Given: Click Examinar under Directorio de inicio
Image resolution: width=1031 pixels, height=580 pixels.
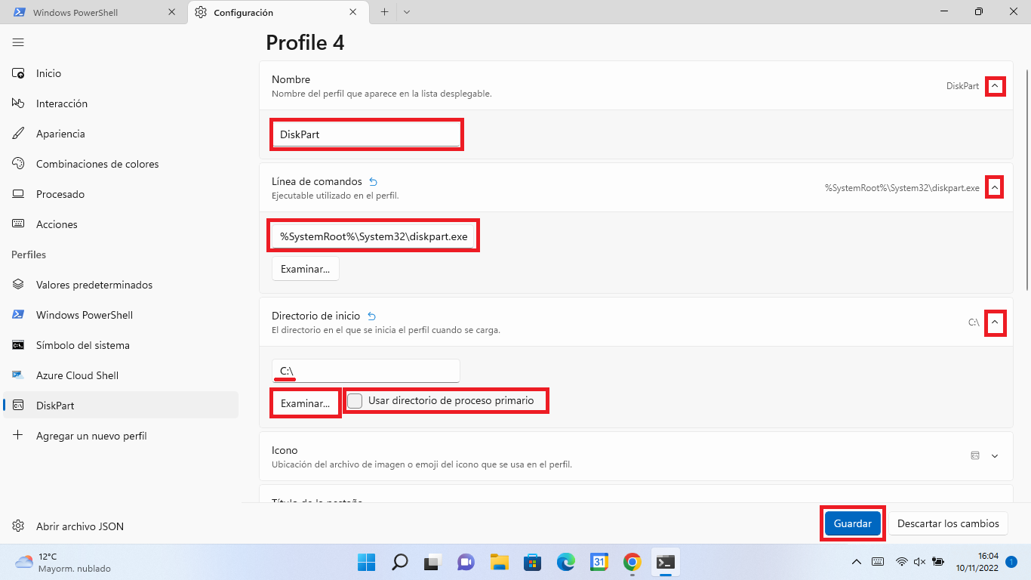Looking at the screenshot, I should pyautogui.click(x=306, y=403).
